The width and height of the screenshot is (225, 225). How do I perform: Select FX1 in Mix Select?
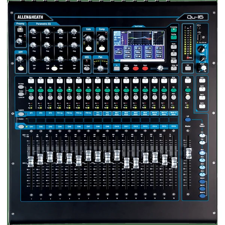tap(202, 135)
